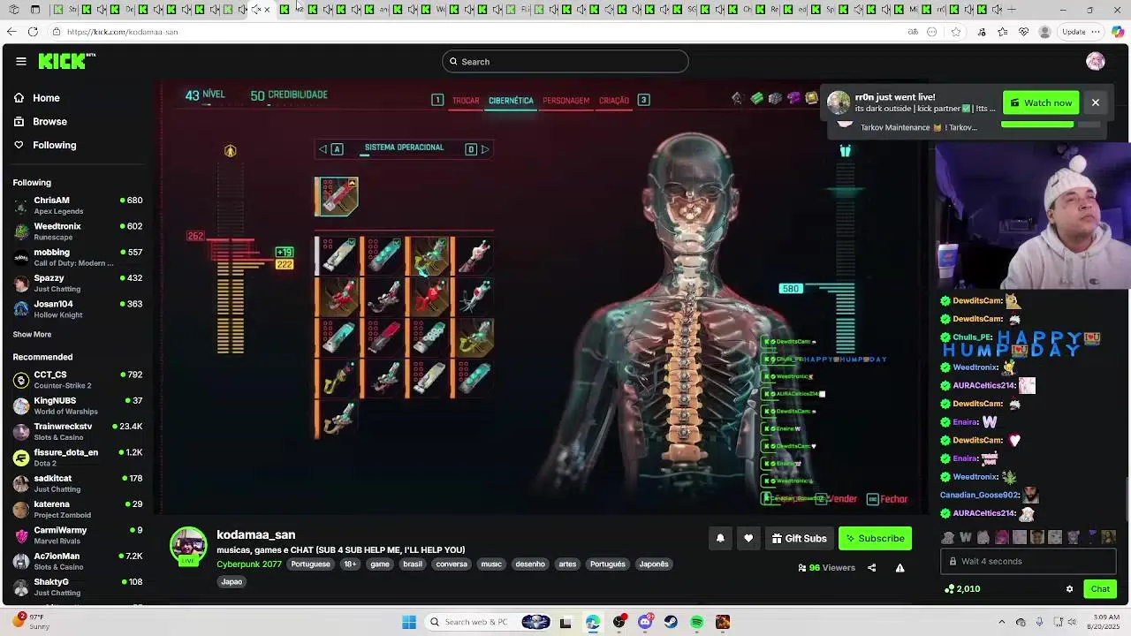Screen dimensions: 1131x636
Task: Open browser profile icon in toolbar
Action: click(x=1045, y=32)
